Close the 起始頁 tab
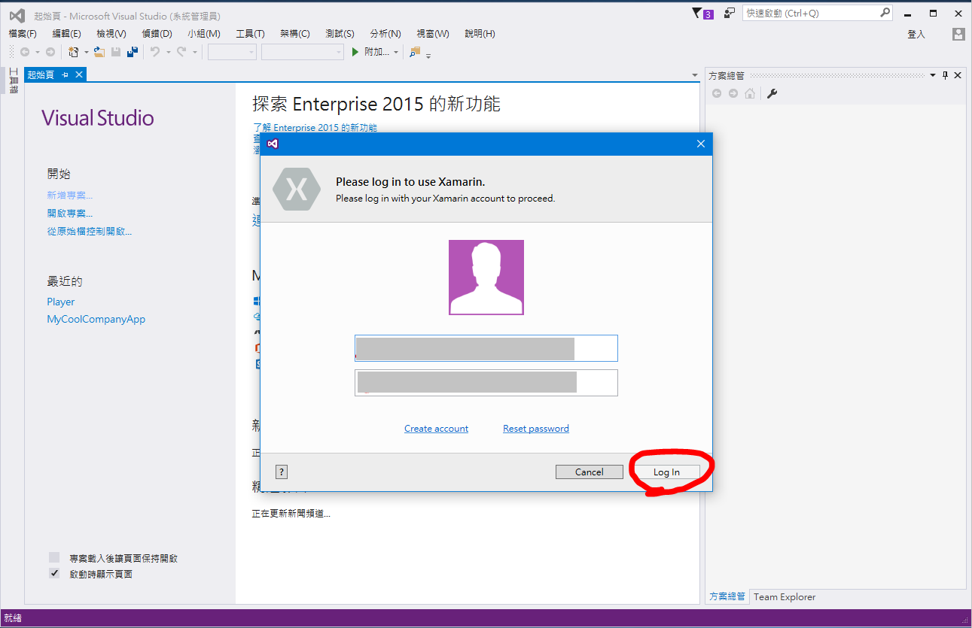972x628 pixels. [78, 74]
